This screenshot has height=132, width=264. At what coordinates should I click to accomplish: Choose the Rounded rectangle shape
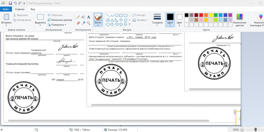(126, 16)
